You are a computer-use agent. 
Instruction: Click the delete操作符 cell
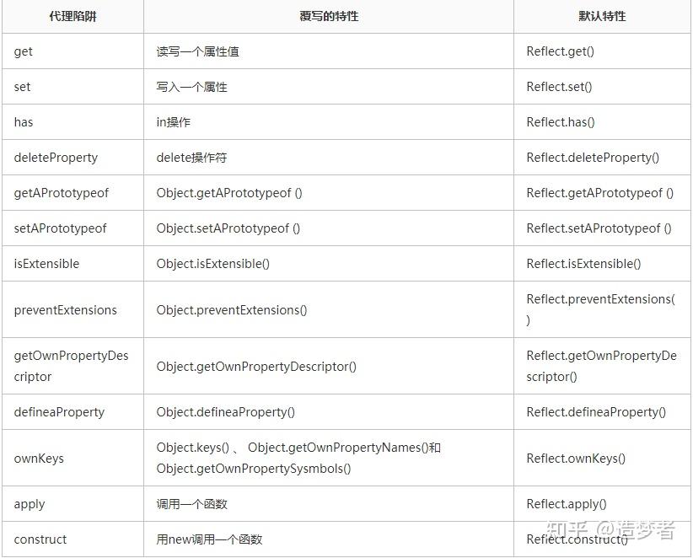(191, 158)
